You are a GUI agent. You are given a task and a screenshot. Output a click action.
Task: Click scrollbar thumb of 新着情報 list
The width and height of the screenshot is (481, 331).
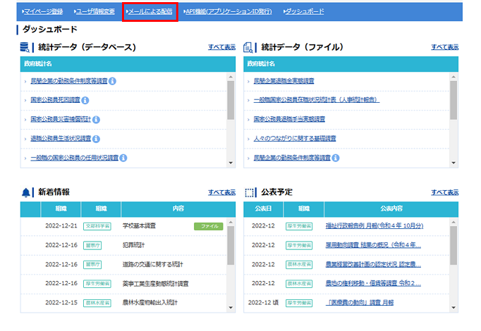click(231, 246)
